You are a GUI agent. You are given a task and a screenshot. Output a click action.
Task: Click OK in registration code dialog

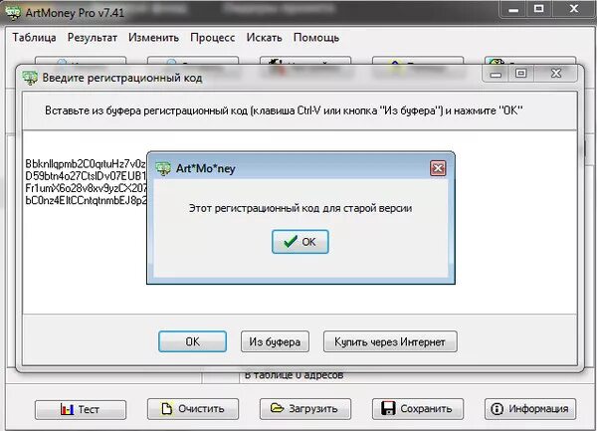192,341
